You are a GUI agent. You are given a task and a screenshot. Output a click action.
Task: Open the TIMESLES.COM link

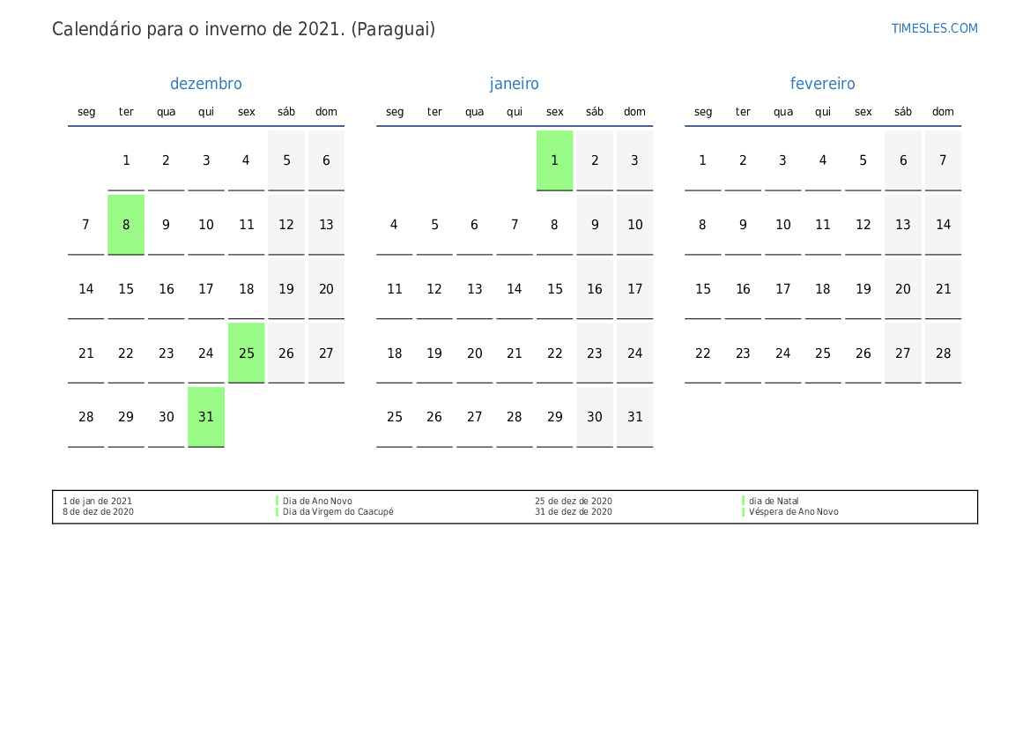click(x=934, y=28)
